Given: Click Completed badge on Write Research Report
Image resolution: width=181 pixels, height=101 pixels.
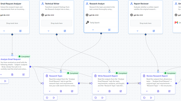Looking at the screenshot, I should pos(121,73).
